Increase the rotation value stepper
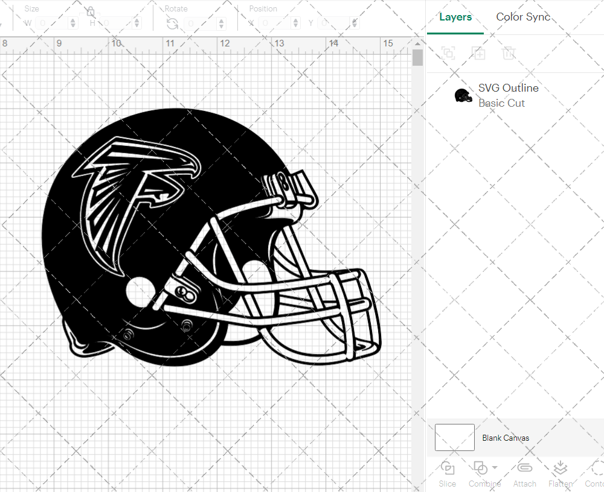This screenshot has height=492, width=604. pos(220,22)
